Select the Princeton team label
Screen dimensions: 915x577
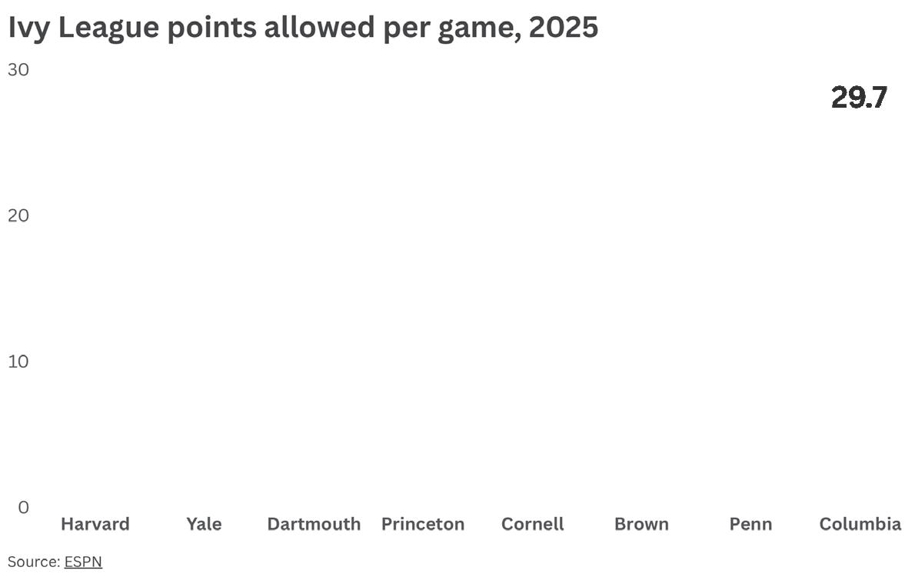(x=423, y=524)
